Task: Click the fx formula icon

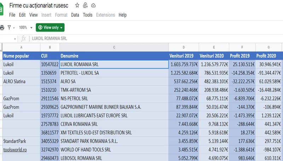Action: 24,38
